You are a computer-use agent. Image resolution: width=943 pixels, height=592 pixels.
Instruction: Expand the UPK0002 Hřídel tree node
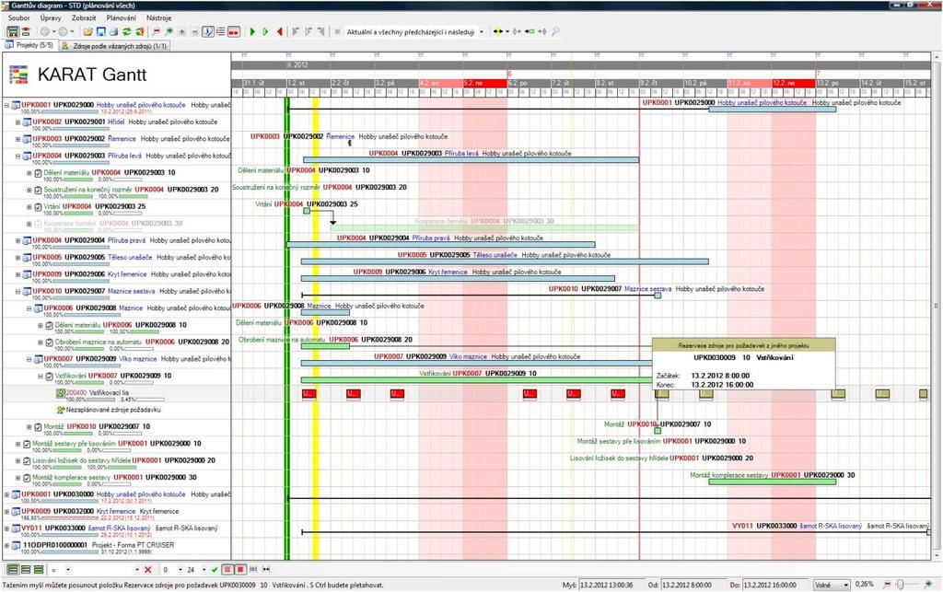pos(17,122)
